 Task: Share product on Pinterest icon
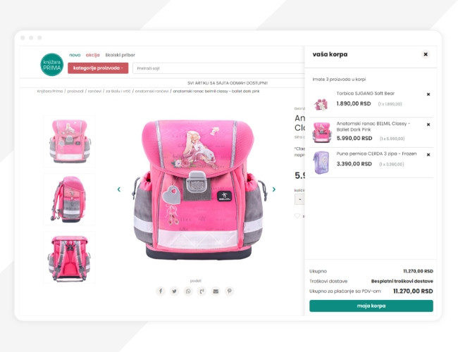tap(229, 291)
